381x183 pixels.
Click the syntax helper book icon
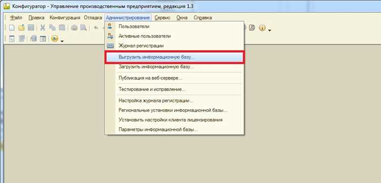252,28
